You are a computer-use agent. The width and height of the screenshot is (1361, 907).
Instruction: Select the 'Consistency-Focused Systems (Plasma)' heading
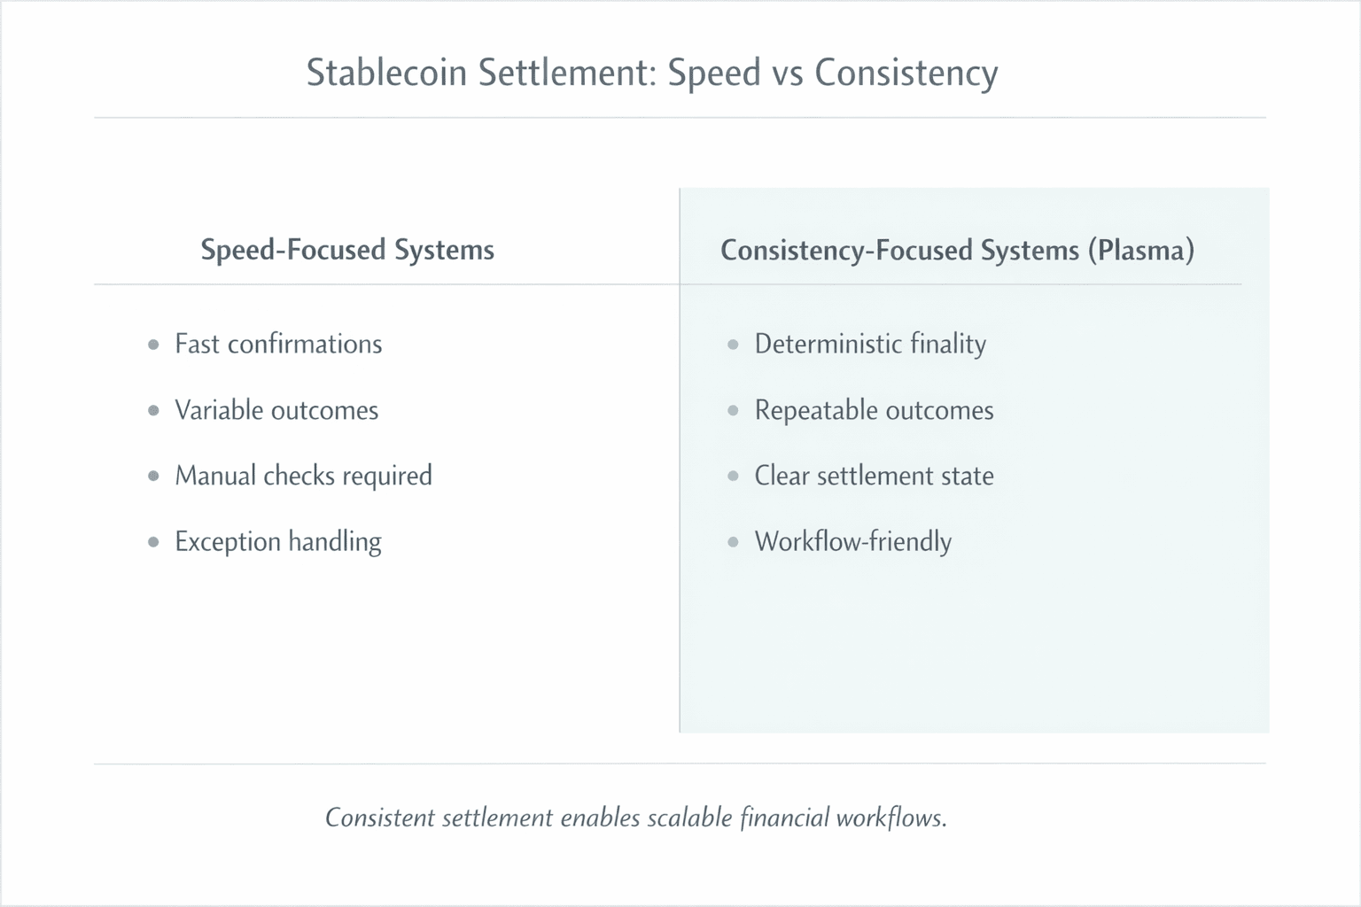tap(957, 251)
